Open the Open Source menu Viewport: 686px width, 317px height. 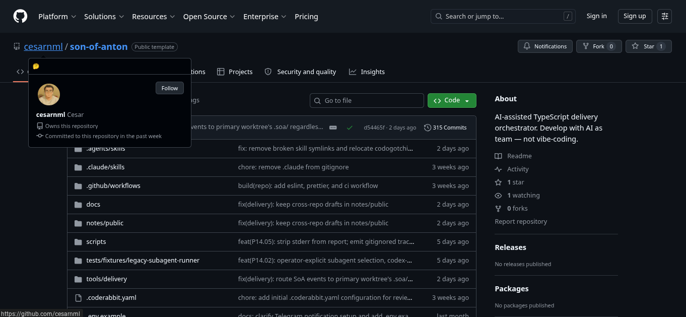[209, 16]
